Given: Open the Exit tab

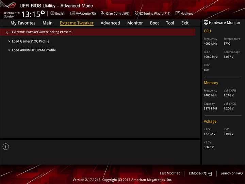Looking at the screenshot, I should pyautogui.click(x=185, y=23).
